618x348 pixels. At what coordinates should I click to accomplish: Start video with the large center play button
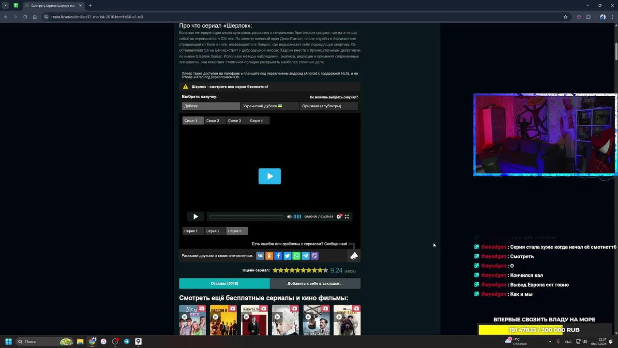click(270, 176)
